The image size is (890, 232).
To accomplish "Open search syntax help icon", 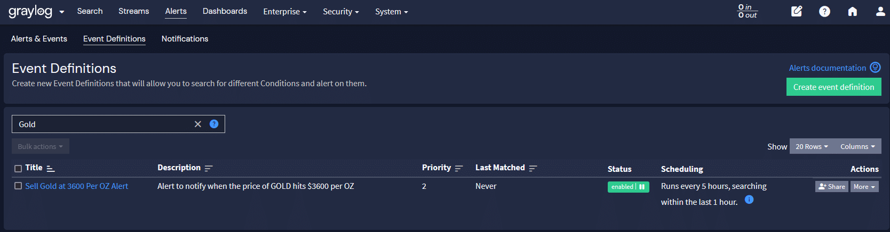I will pos(214,124).
